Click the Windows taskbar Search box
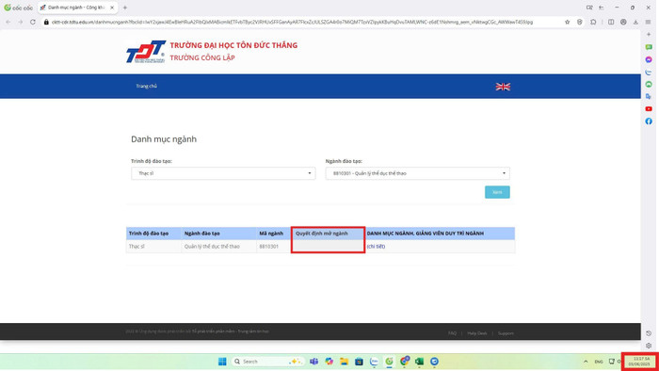Image resolution: width=659 pixels, height=371 pixels. (x=267, y=362)
